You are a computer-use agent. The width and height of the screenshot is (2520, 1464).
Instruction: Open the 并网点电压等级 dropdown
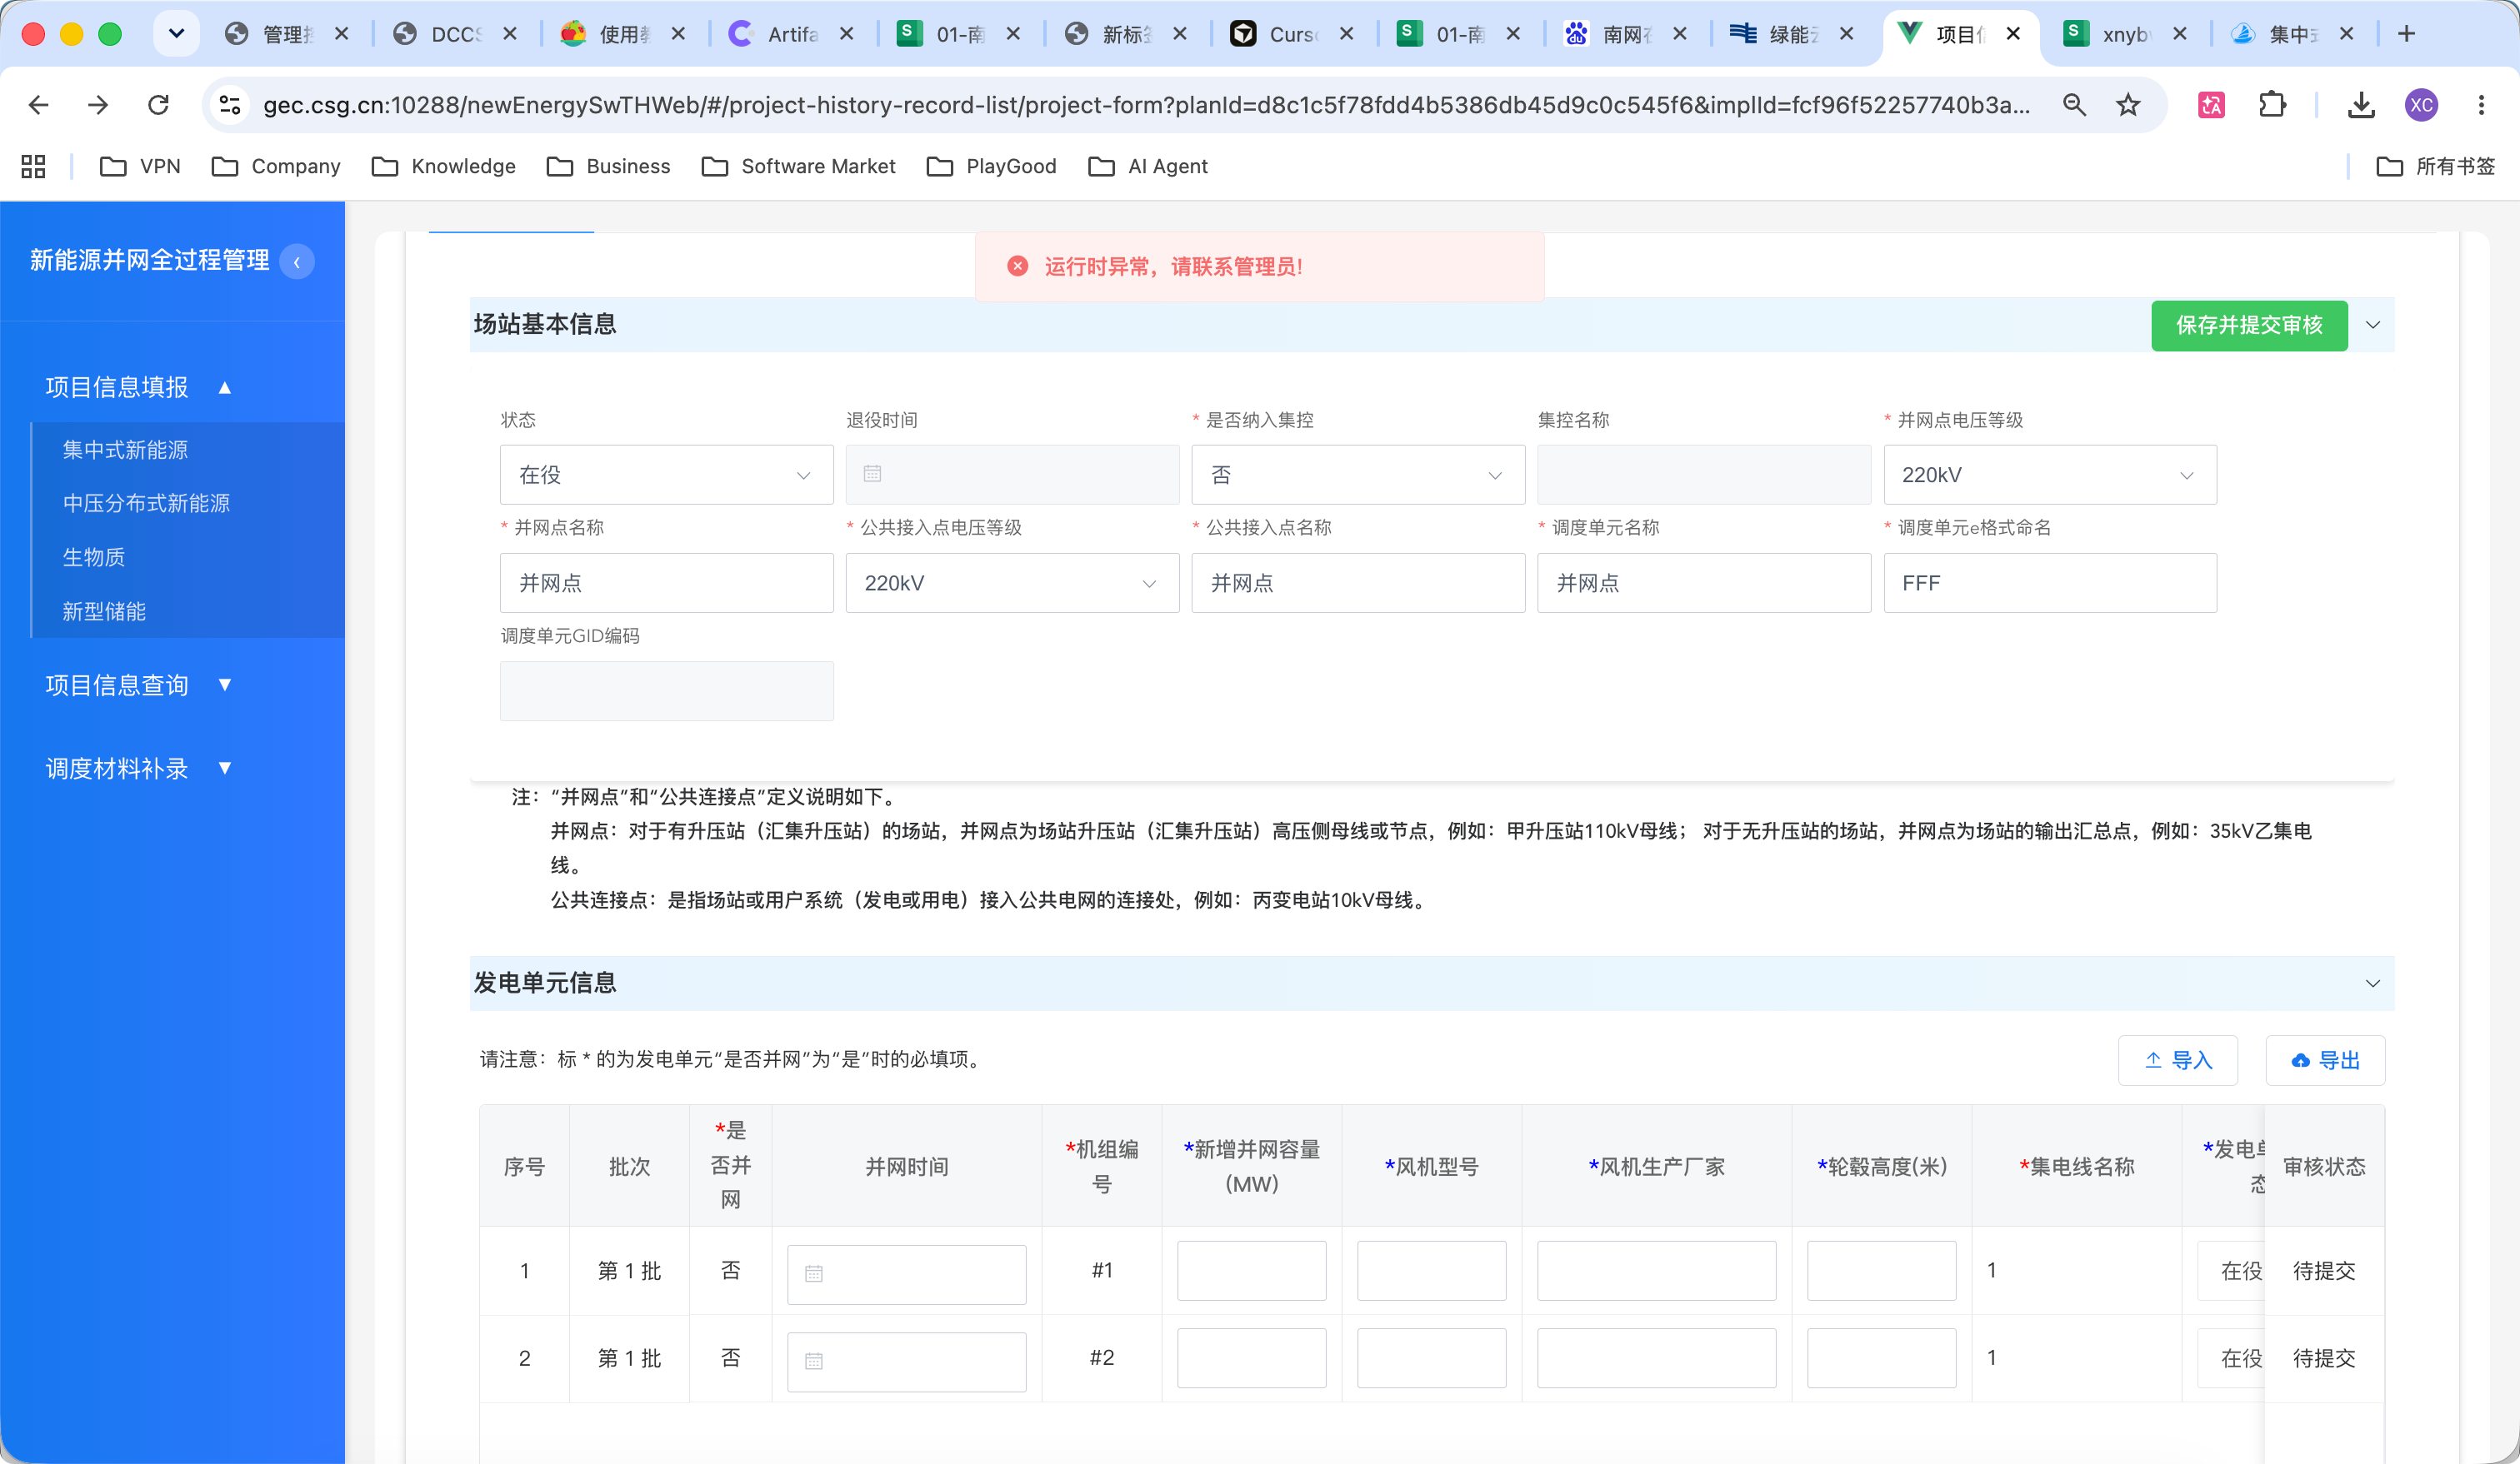pos(2050,475)
